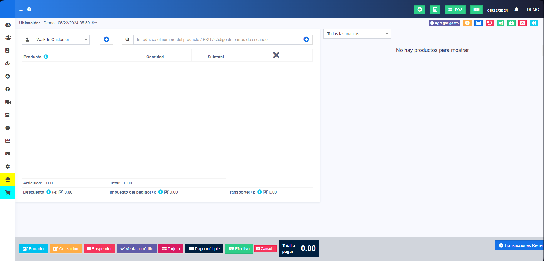
Task: Click the POS button in top bar
Action: tap(455, 10)
